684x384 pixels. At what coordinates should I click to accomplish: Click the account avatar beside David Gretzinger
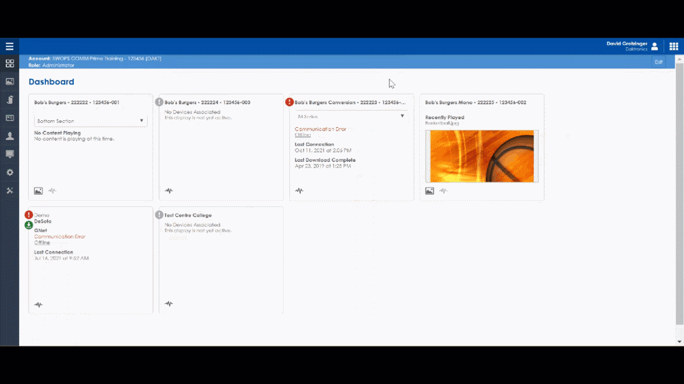click(x=655, y=46)
